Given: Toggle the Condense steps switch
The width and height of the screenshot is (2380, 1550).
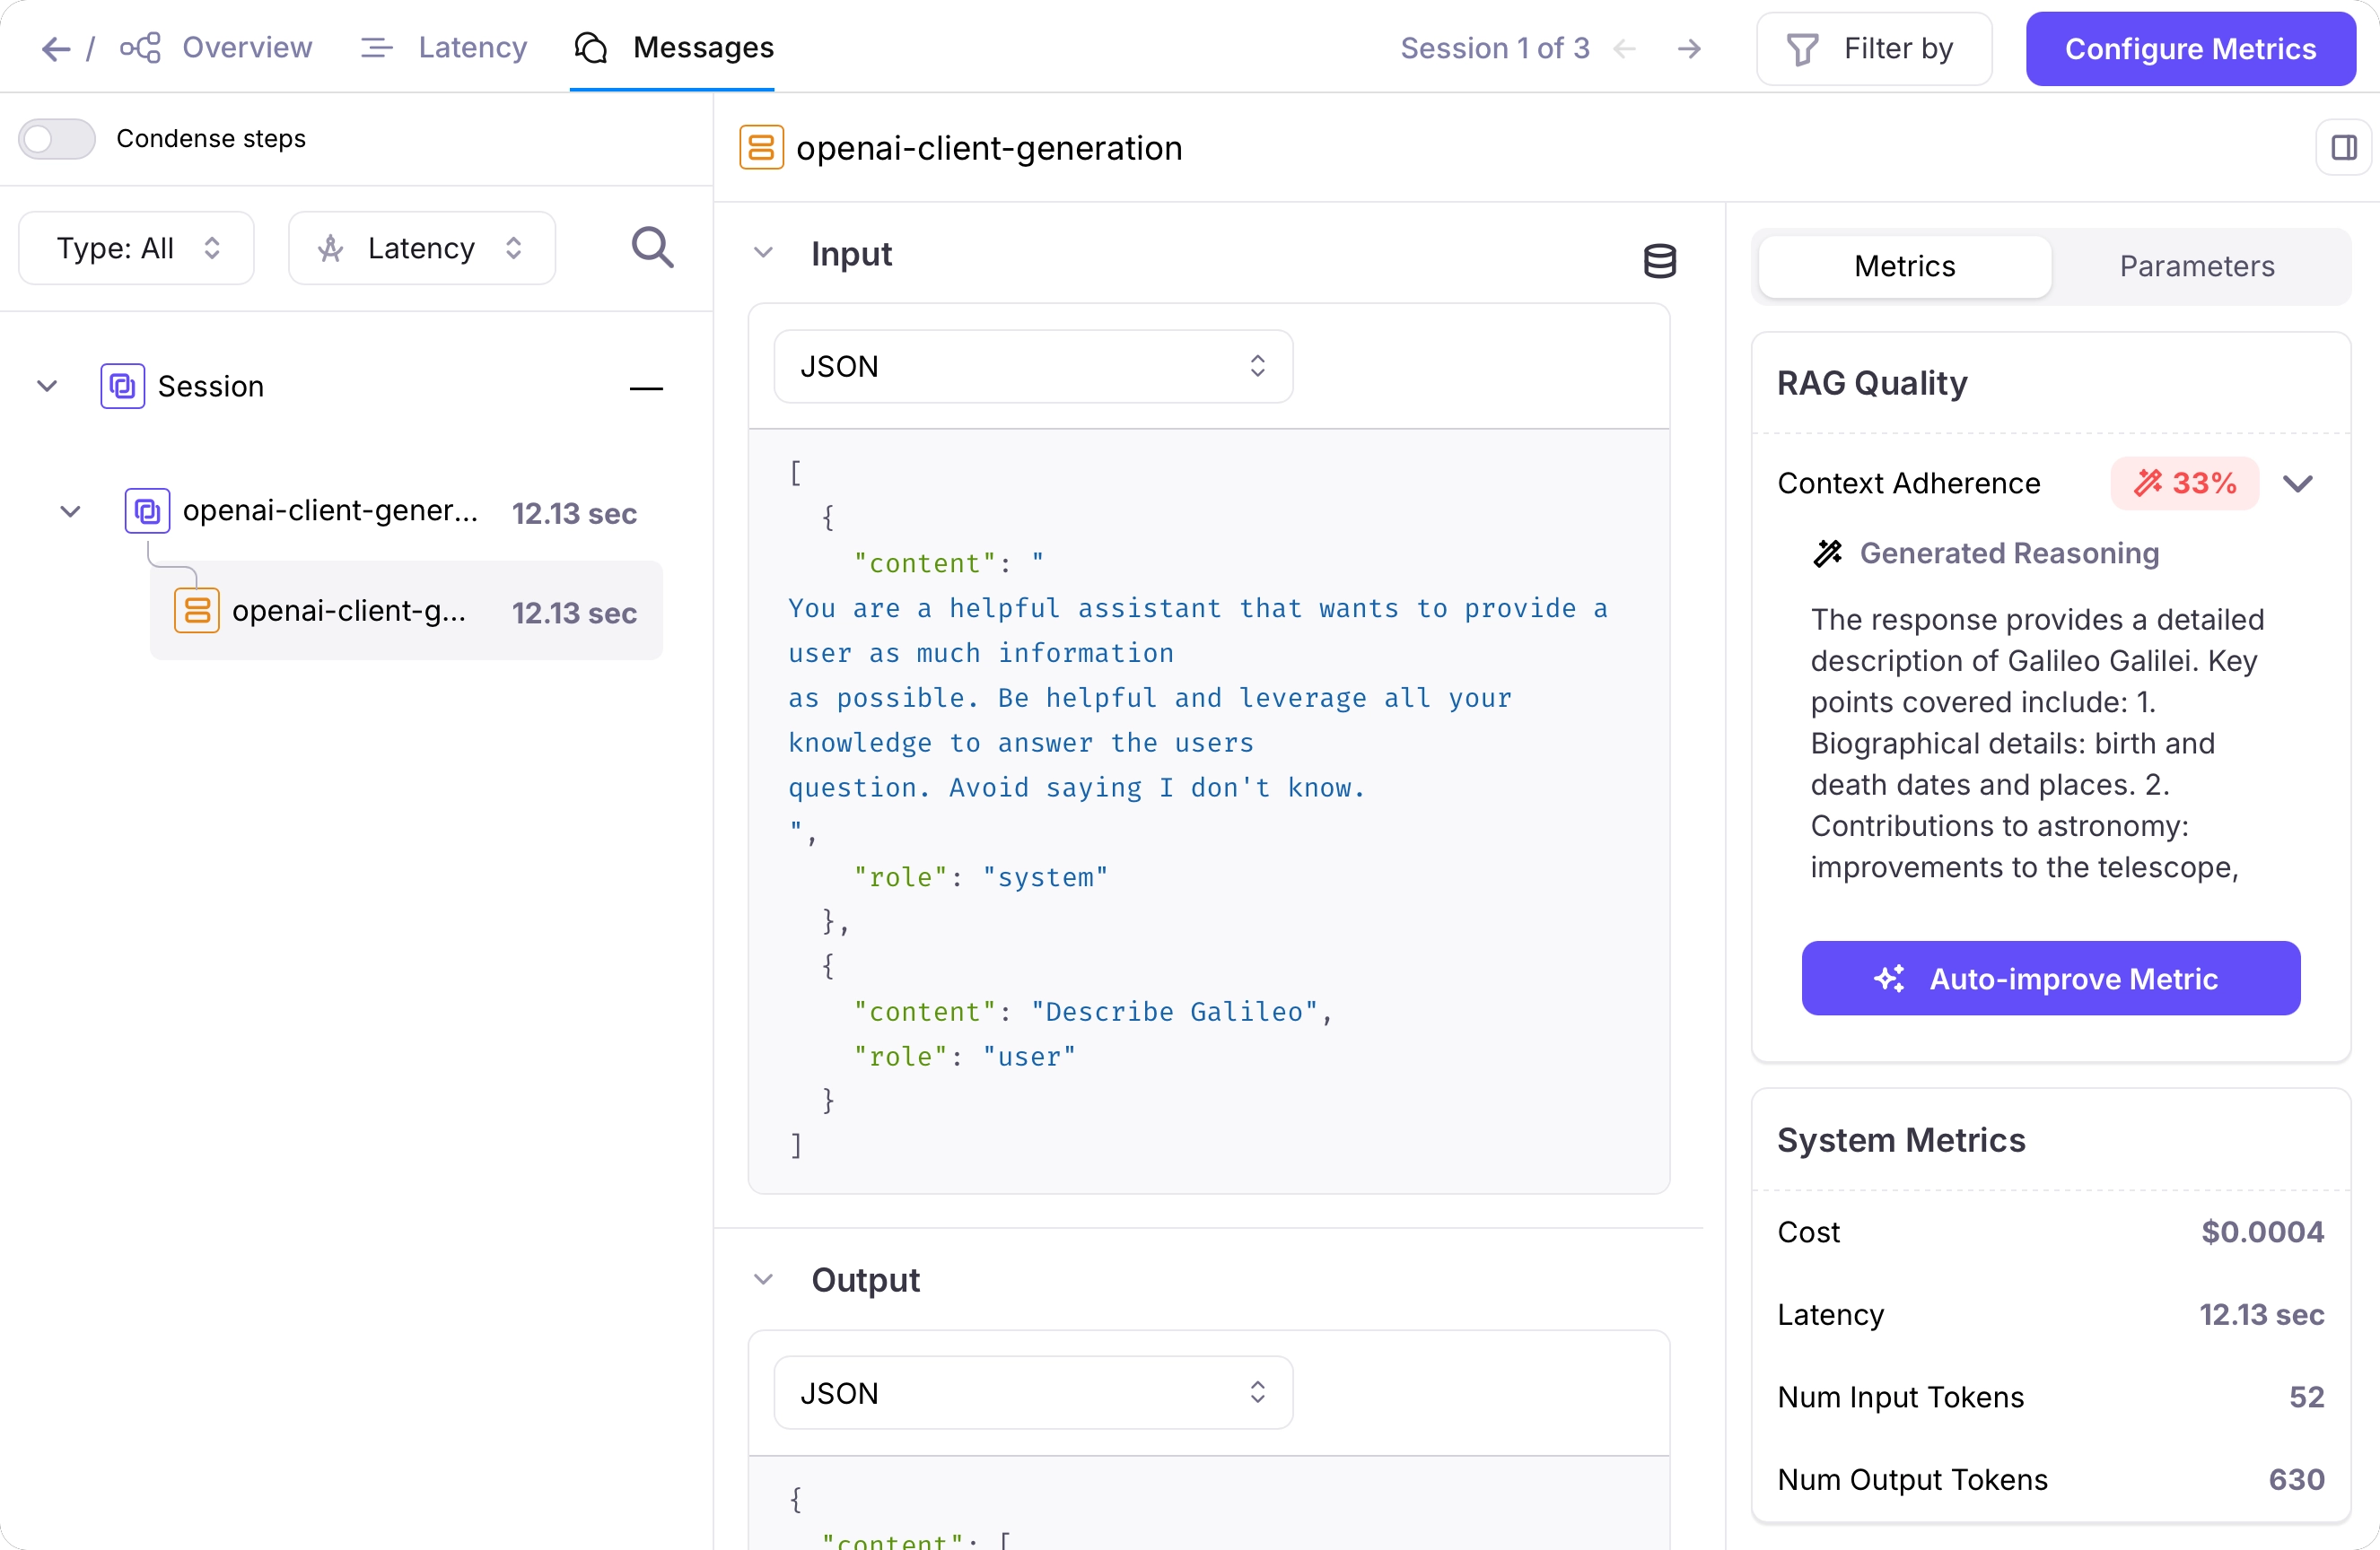Looking at the screenshot, I should tap(57, 138).
